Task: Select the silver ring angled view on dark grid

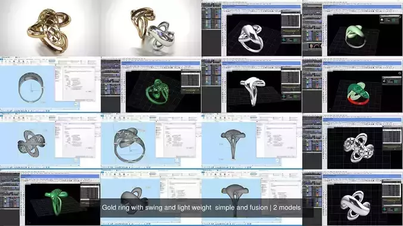Action: [x=252, y=28]
